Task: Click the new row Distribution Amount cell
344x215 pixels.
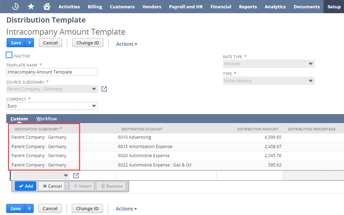Action: (x=250, y=175)
